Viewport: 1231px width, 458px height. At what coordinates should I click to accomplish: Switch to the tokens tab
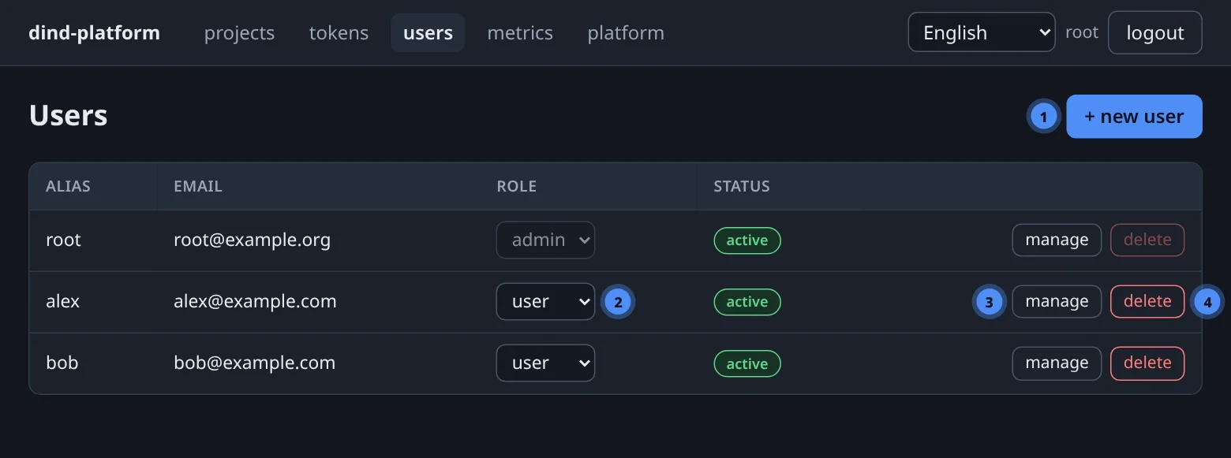click(339, 33)
